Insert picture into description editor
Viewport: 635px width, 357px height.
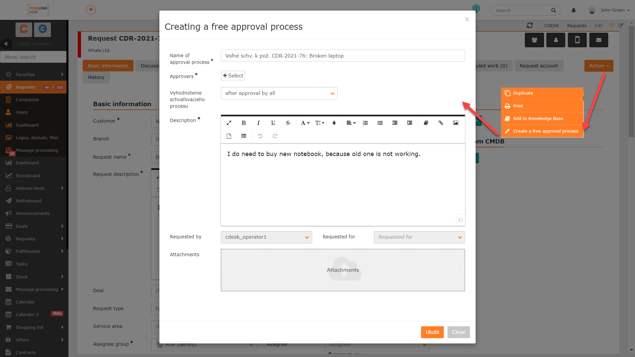coord(456,123)
